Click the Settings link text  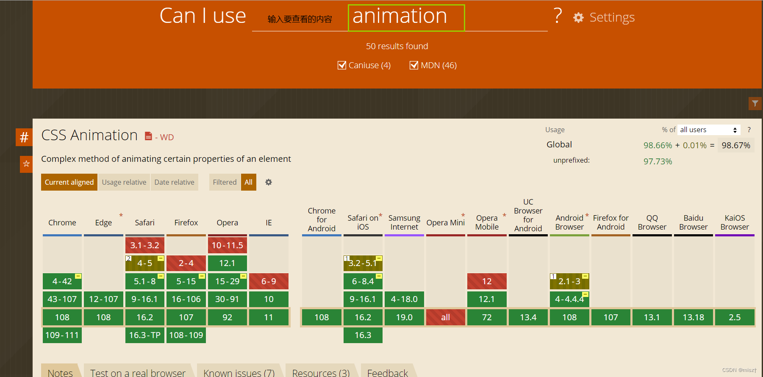point(612,17)
